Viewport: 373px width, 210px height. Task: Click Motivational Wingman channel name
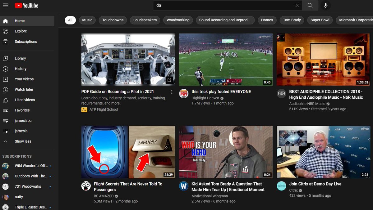point(210,196)
